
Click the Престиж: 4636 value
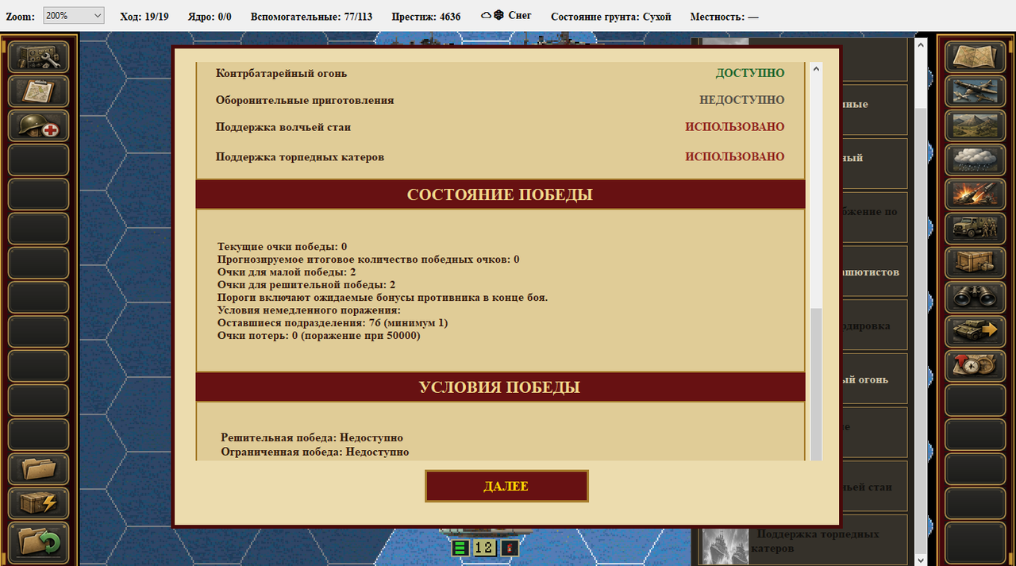point(426,16)
